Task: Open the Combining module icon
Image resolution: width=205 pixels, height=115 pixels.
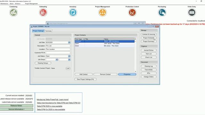Action: click(x=13, y=12)
